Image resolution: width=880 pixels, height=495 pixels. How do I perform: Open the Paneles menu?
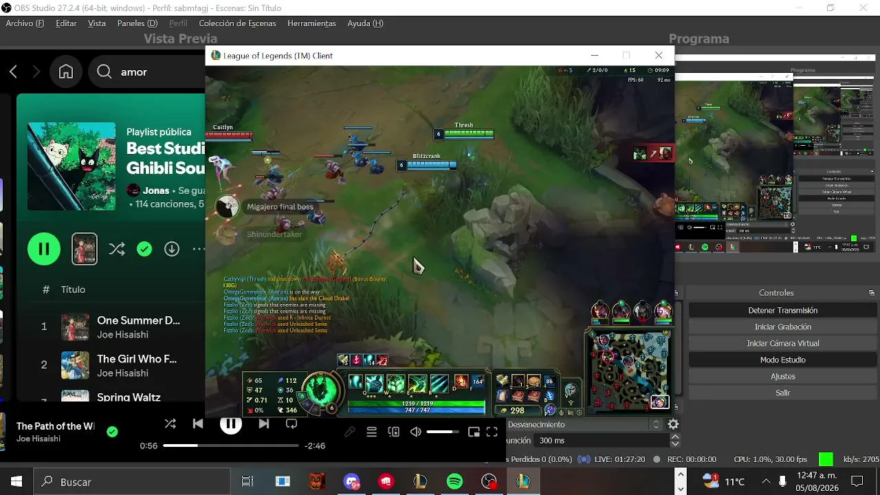tap(137, 23)
